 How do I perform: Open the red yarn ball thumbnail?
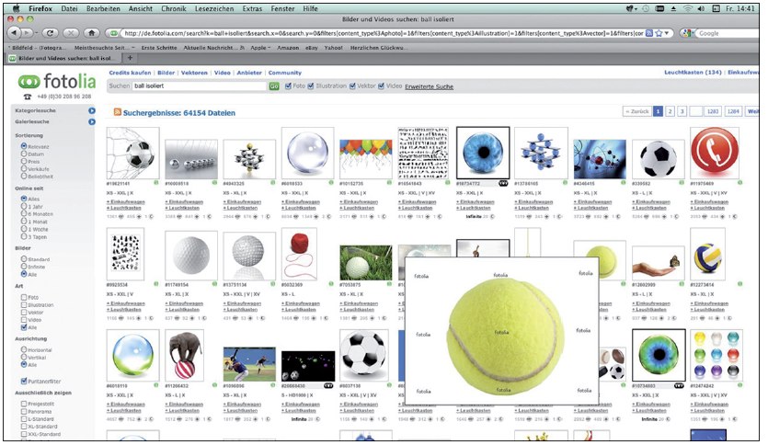coord(299,254)
